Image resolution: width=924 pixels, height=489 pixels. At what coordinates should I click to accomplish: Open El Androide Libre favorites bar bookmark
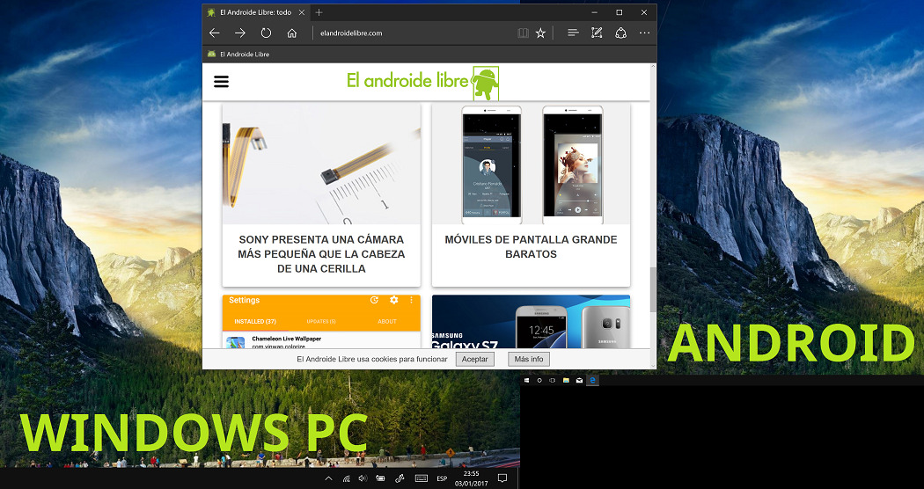[238, 55]
